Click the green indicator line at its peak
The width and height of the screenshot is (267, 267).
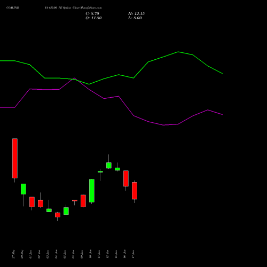click(x=178, y=52)
